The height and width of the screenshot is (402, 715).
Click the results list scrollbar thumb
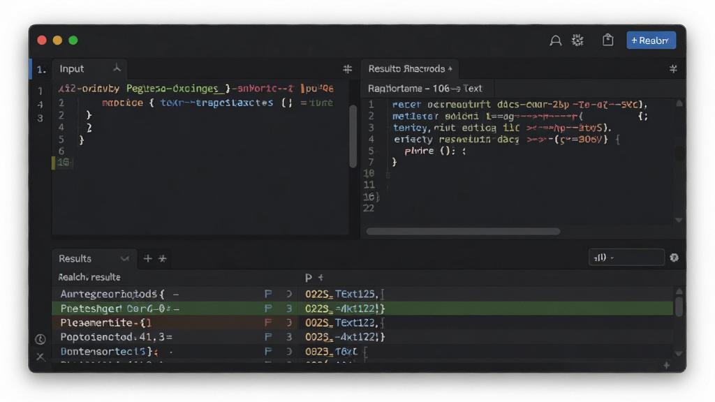click(x=679, y=307)
